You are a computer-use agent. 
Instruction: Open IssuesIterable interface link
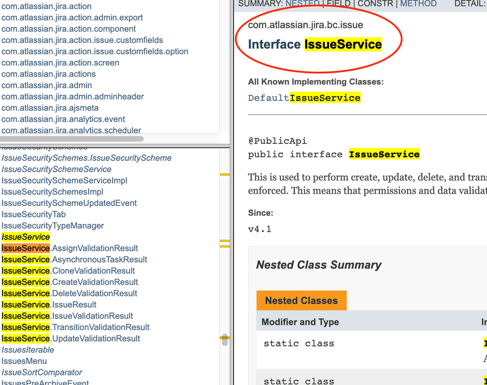28,350
